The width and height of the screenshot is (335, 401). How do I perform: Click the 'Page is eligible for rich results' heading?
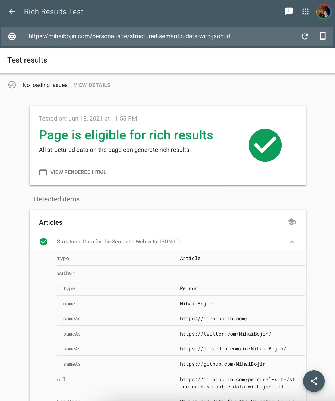point(126,135)
